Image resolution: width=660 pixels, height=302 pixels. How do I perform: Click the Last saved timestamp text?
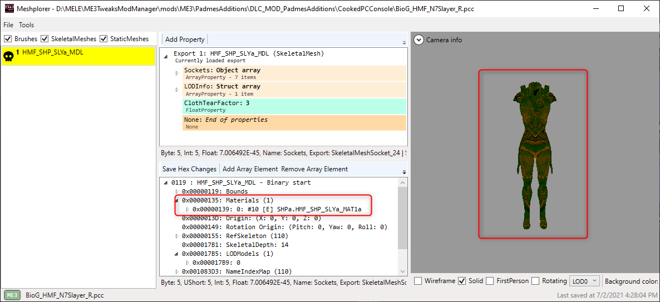pos(607,295)
